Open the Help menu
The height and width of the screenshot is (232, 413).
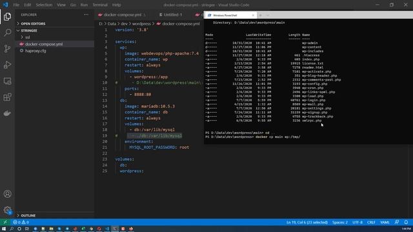(116, 5)
